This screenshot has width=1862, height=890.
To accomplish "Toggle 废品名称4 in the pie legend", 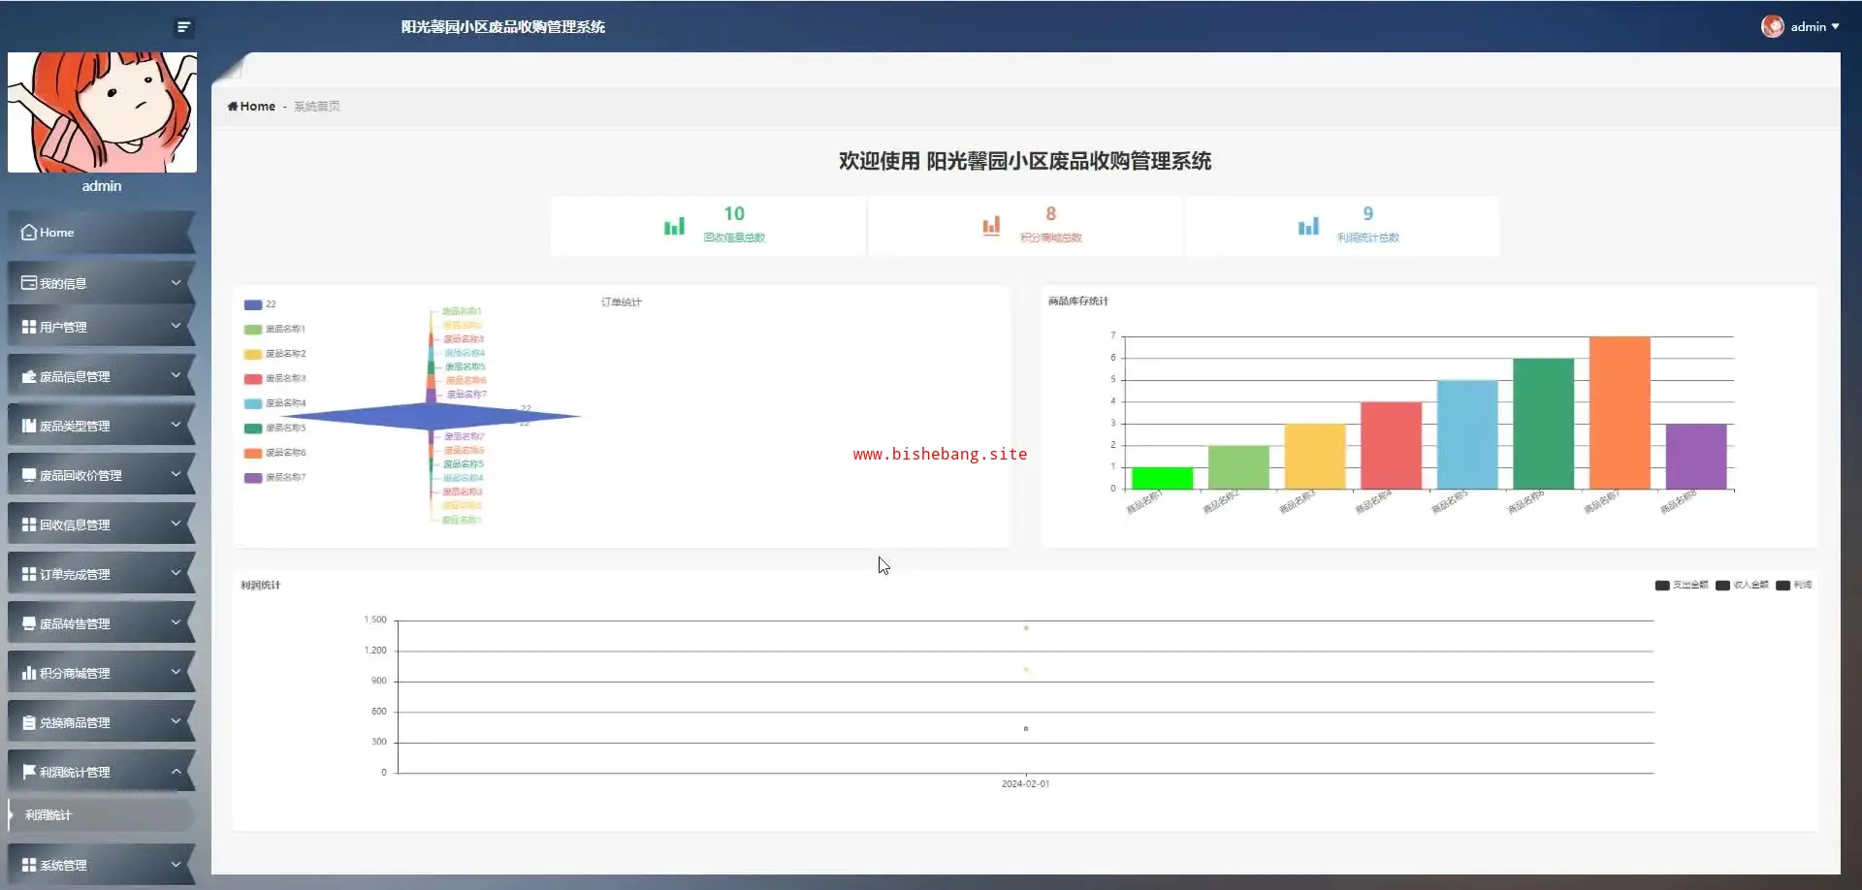I will [x=274, y=404].
